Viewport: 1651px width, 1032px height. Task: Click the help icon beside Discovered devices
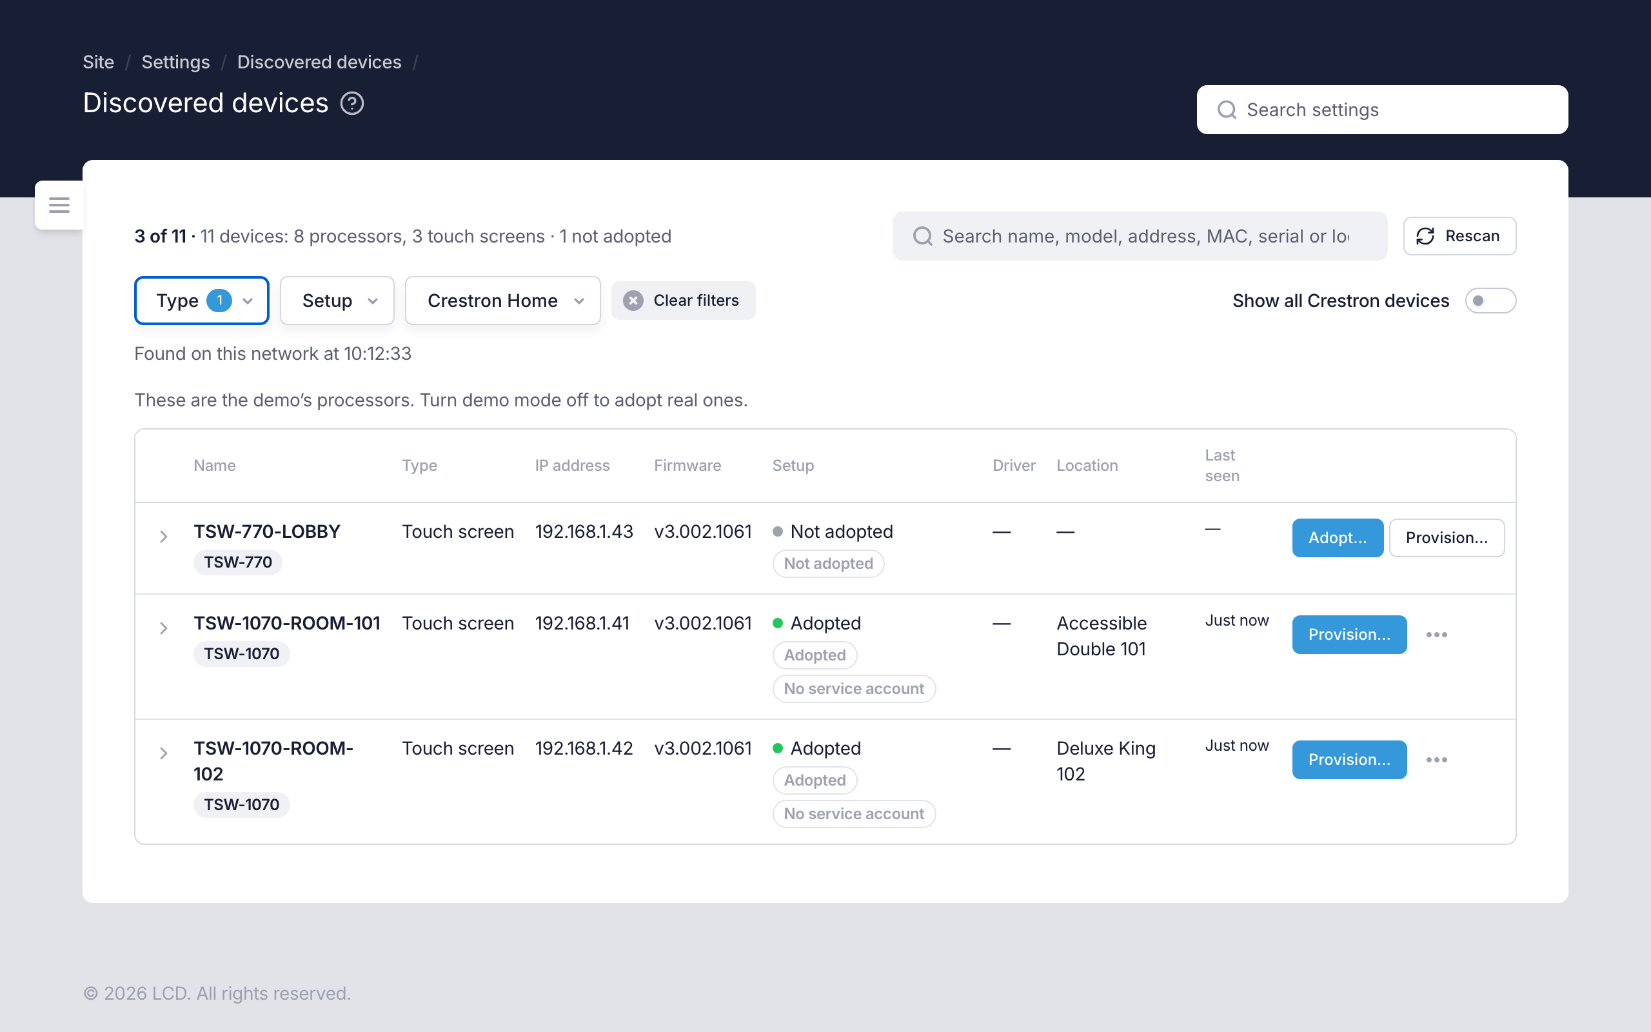coord(352,104)
